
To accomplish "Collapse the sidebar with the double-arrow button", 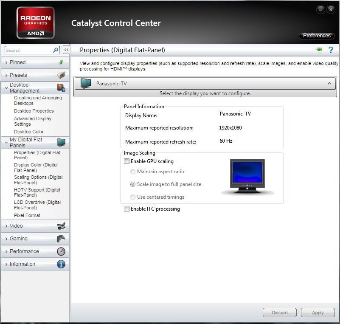I will (x=66, y=50).
